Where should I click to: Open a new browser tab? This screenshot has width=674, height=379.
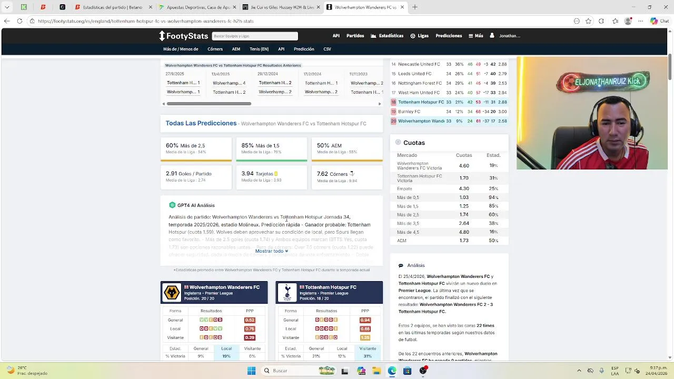[415, 7]
